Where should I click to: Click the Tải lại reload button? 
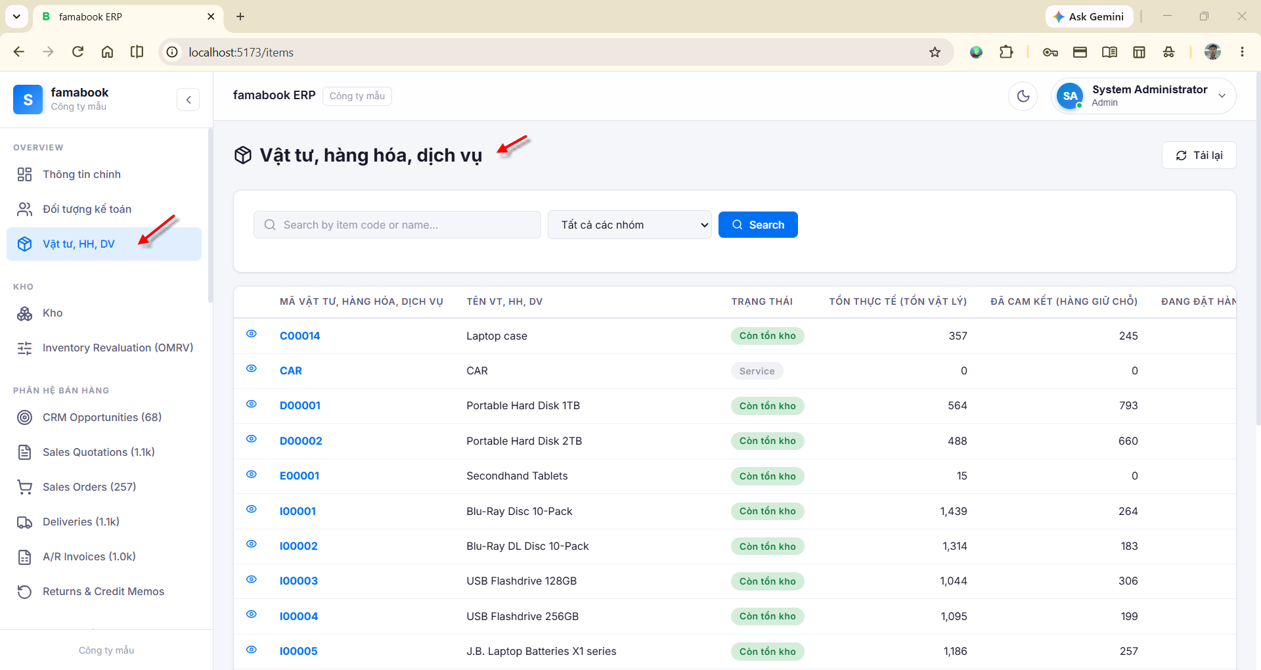1199,155
